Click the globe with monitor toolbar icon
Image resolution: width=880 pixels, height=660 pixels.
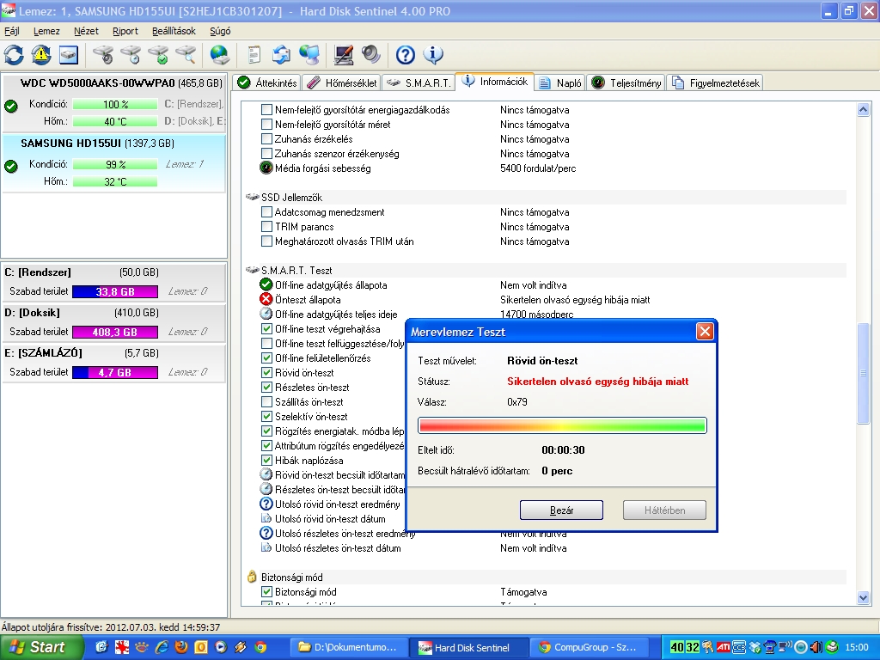point(309,54)
